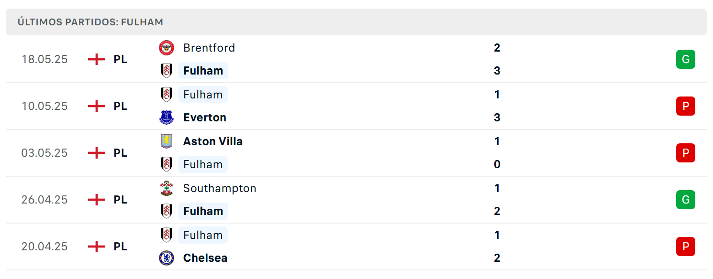713x279 pixels.
Task: Click the Chelsea club crest
Action: point(167,258)
